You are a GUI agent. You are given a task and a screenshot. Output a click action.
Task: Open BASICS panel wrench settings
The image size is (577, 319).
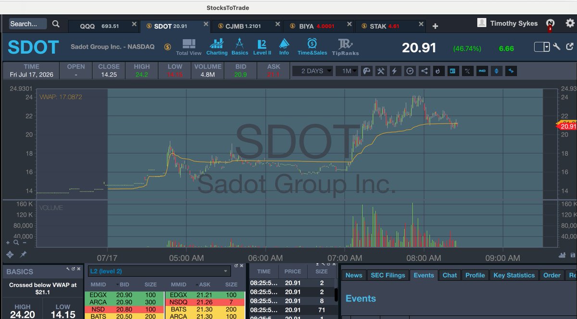69,268
